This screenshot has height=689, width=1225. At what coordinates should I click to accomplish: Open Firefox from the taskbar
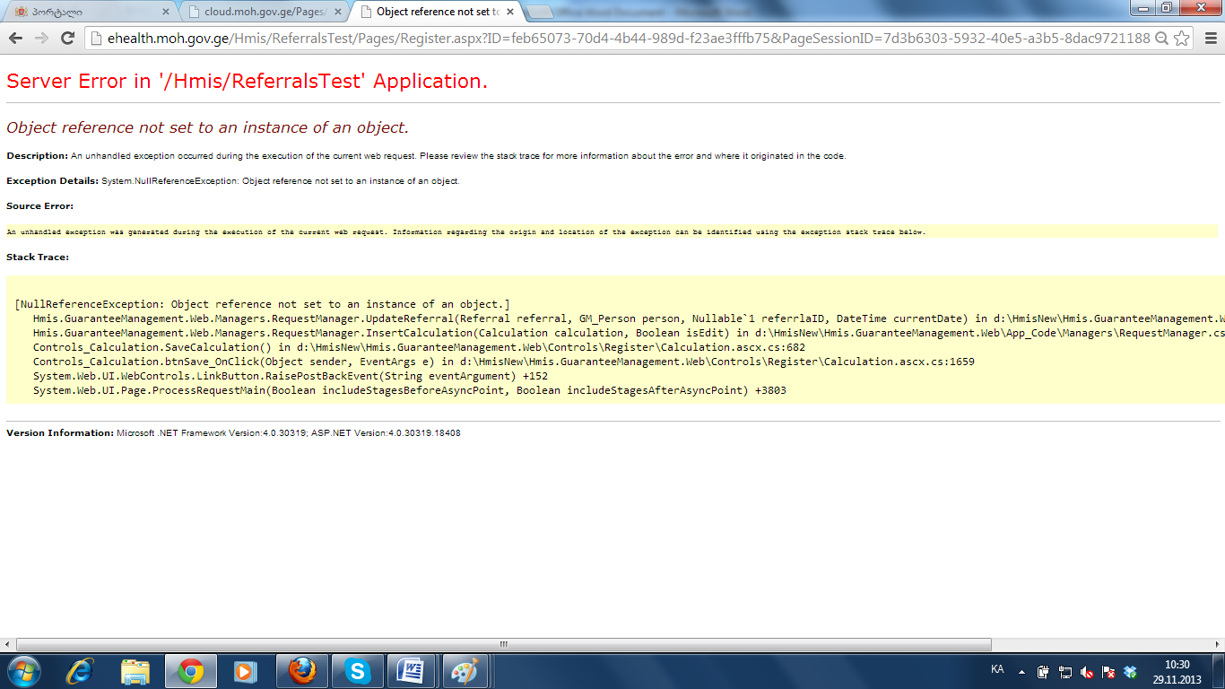point(302,671)
